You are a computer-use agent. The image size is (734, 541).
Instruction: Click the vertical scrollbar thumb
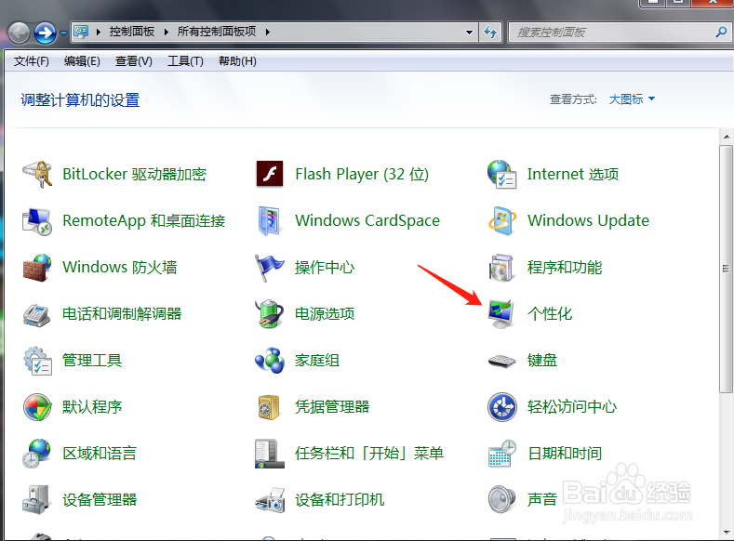point(727,269)
